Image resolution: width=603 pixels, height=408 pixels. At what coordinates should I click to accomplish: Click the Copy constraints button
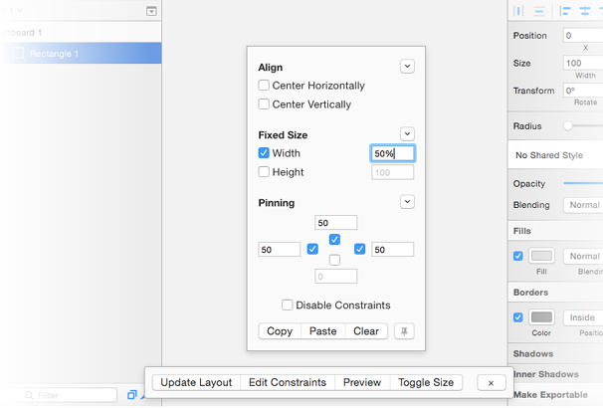click(280, 331)
